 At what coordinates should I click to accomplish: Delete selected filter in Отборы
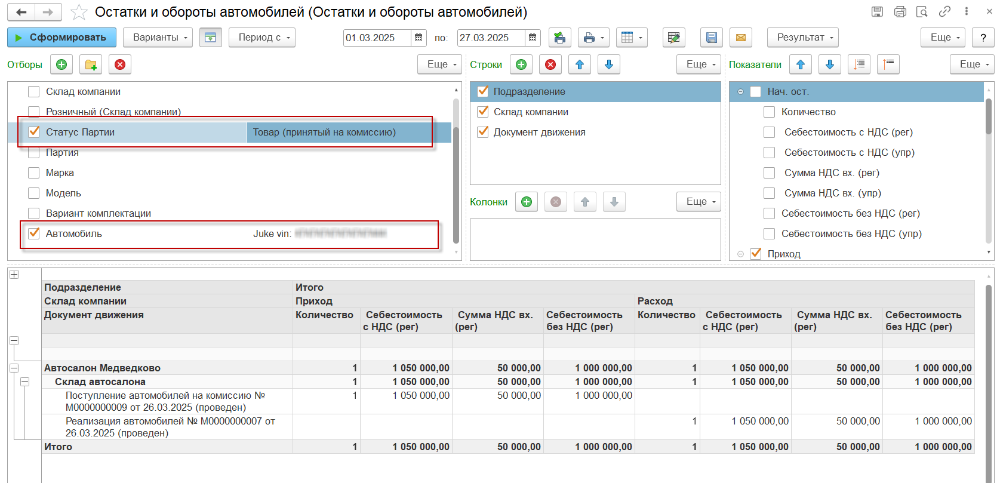(120, 64)
